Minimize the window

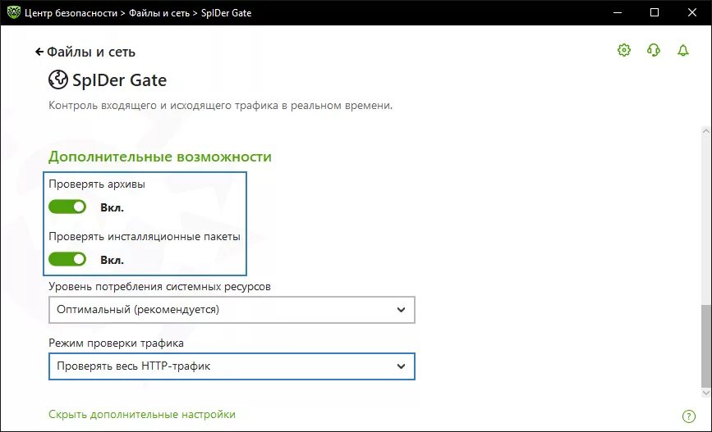pos(617,12)
